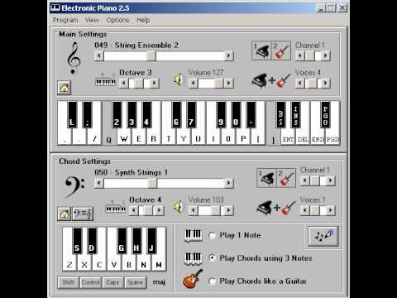Play the black key labeled L
The image size is (397, 298).
[72, 114]
